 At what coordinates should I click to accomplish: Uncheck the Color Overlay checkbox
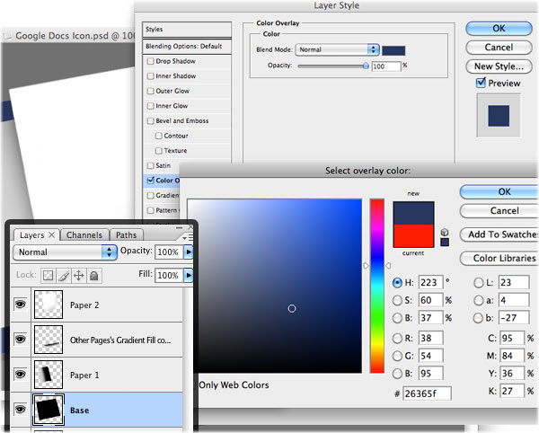click(x=150, y=180)
